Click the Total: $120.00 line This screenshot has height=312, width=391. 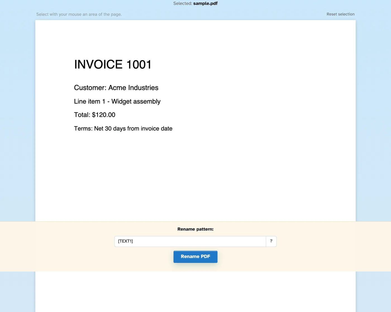[x=95, y=115]
